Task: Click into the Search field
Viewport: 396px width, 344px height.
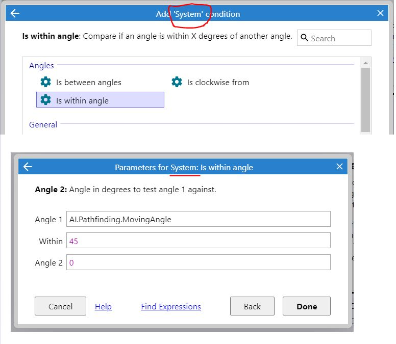Action: point(339,38)
